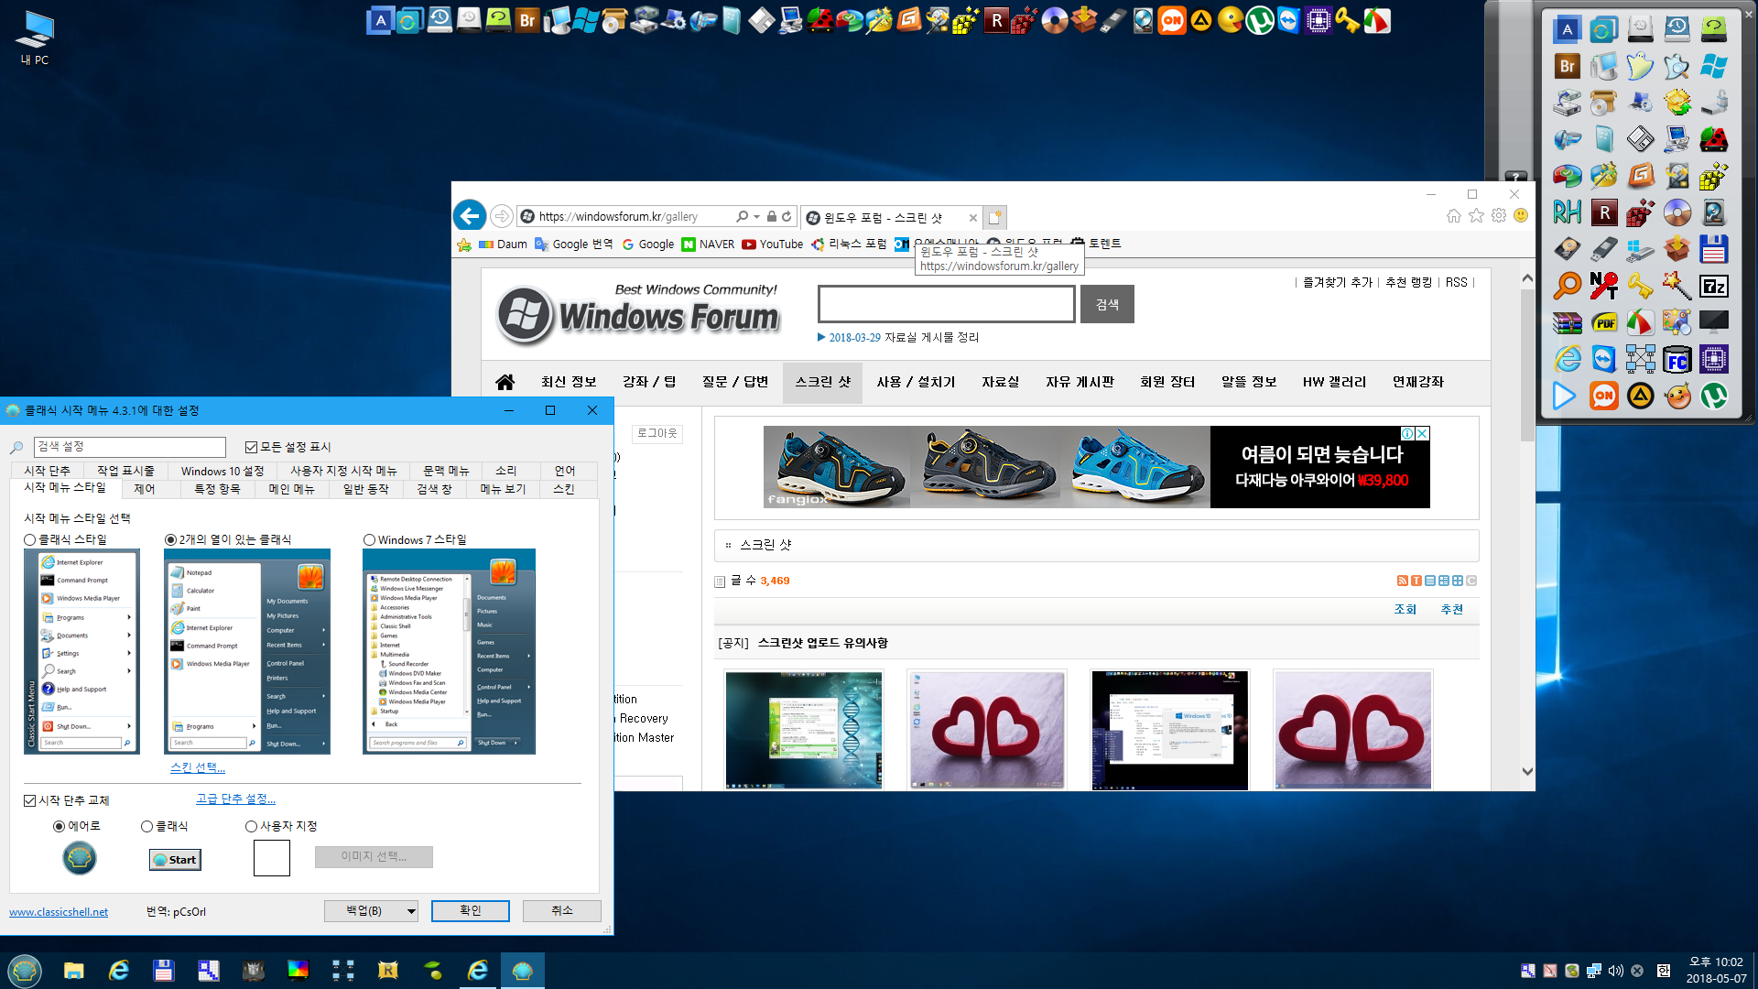Open File Explorer on taskbar
Viewport: 1758px width, 989px height.
(74, 970)
